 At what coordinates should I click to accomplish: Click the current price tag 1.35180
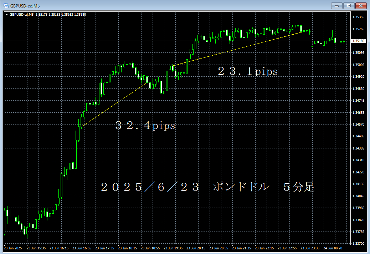point(358,41)
